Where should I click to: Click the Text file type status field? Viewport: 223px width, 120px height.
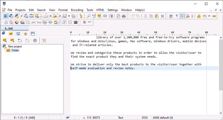pos(120,117)
